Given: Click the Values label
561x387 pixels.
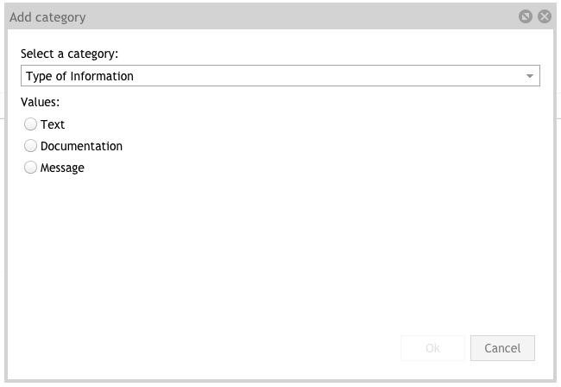Looking at the screenshot, I should pyautogui.click(x=40, y=102).
